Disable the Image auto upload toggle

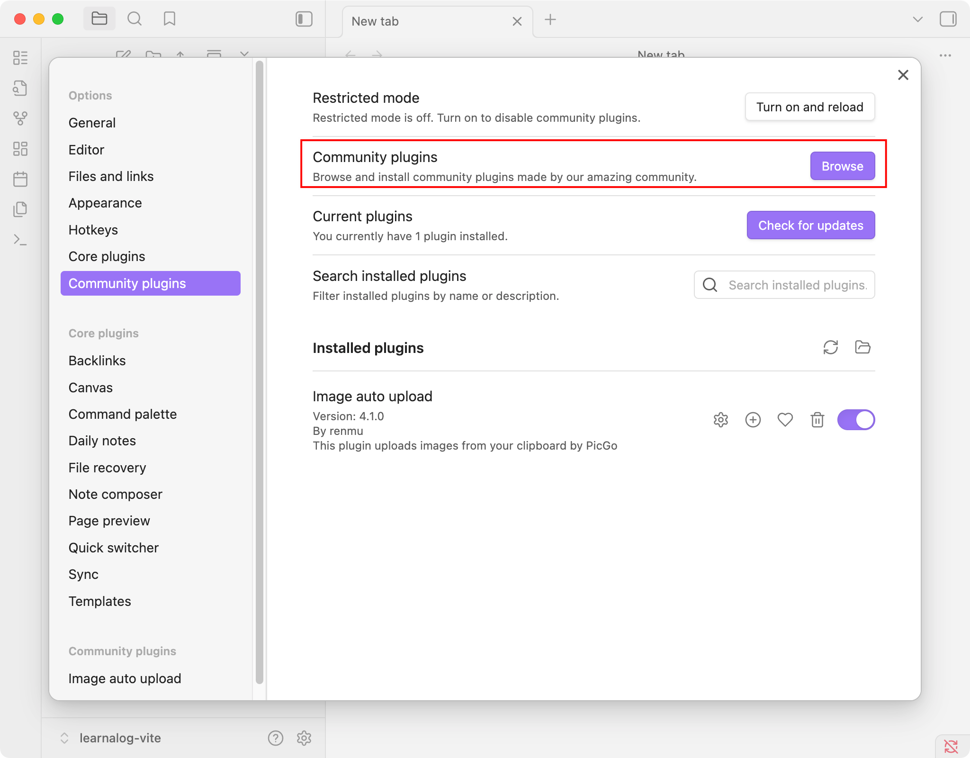(856, 420)
